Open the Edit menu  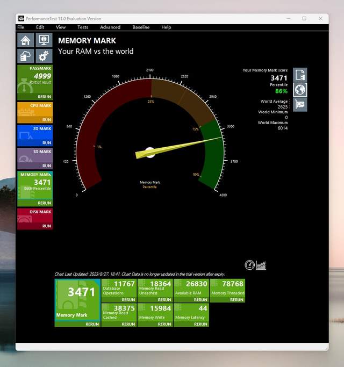[40, 27]
